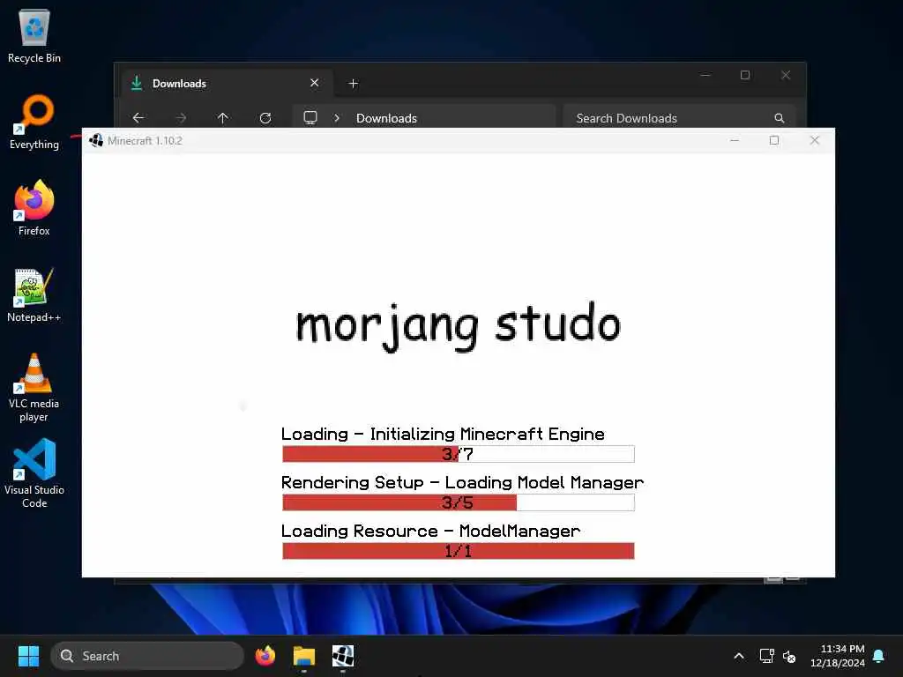The height and width of the screenshot is (677, 903).
Task: Open File Explorer from the taskbar
Action: (x=304, y=656)
